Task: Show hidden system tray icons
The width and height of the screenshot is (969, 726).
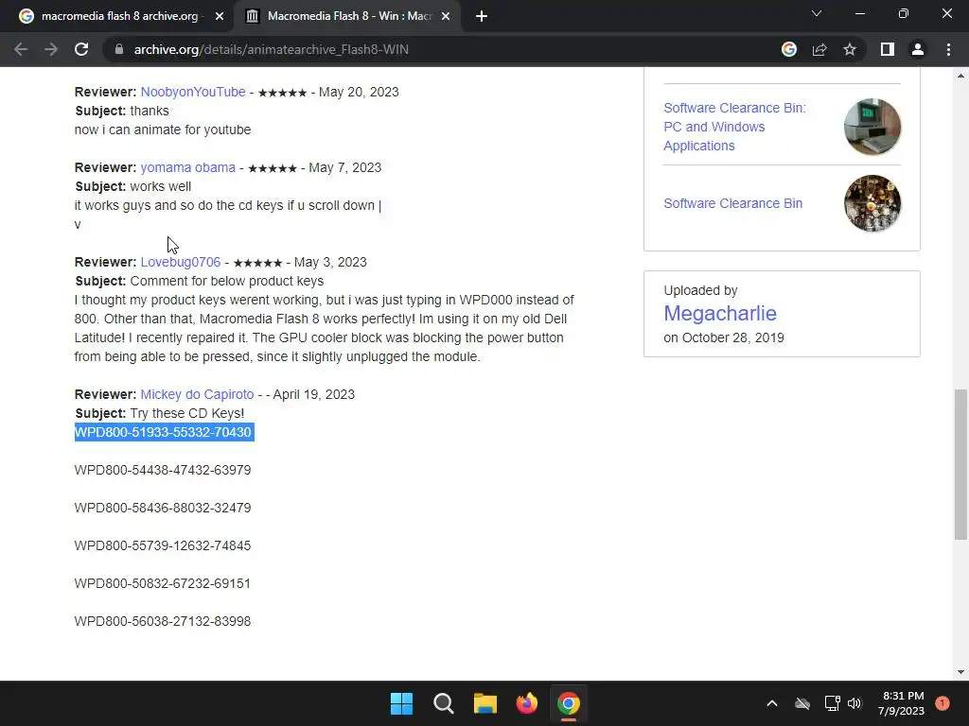Action: coord(772,703)
